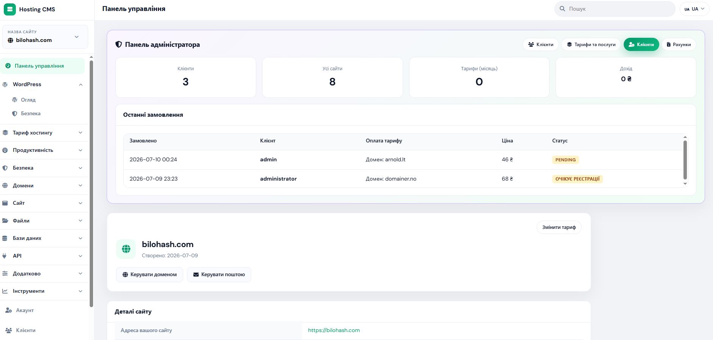713x340 pixels.
Task: Switch to Тарифи та послуги tab
Action: coord(591,45)
